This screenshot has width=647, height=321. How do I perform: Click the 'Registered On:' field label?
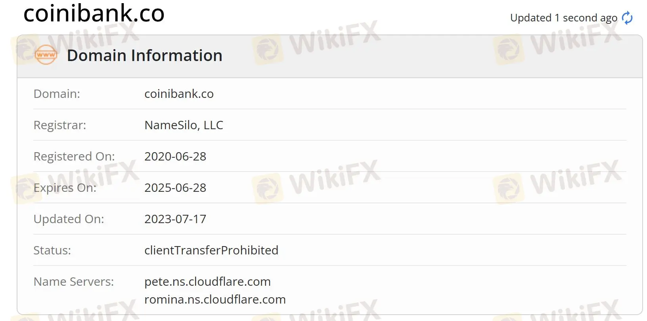74,157
